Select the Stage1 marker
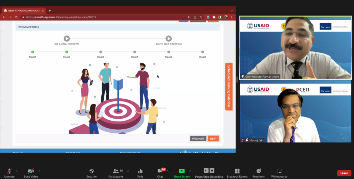Viewport: 354px width, 179px height. pos(32,52)
